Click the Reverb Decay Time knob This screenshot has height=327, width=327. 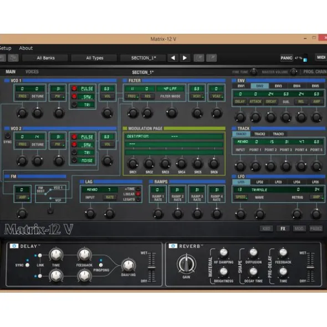coord(253,272)
